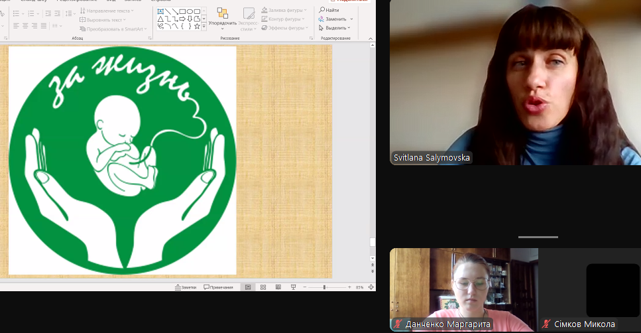This screenshot has width=641, height=333.
Task: Select the Freeform scribble shape
Action: pyautogui.click(x=160, y=26)
